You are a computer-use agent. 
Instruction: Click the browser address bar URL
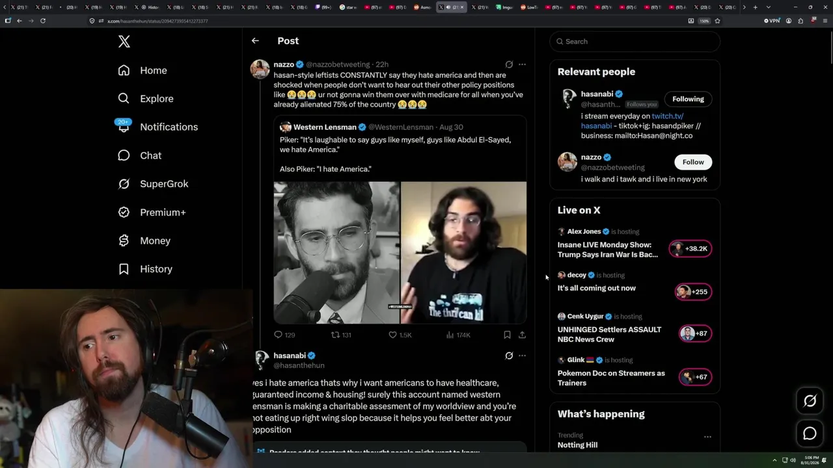tap(157, 21)
